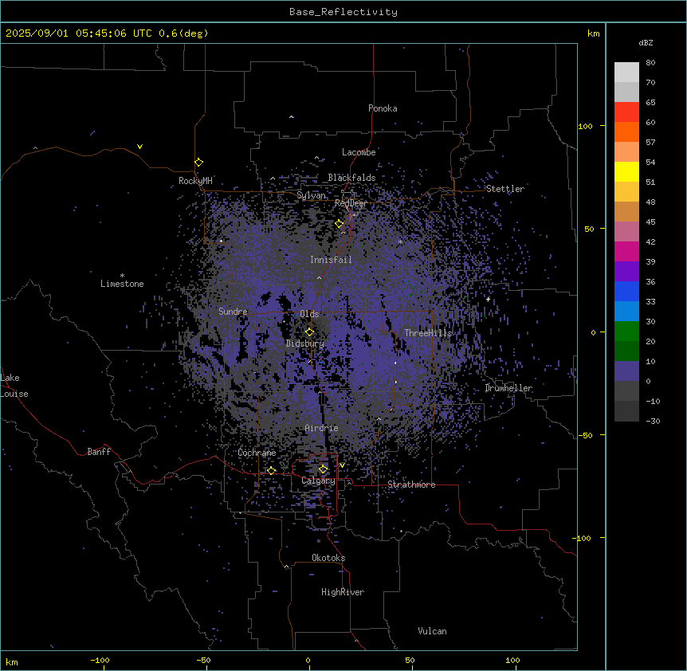Click the dBZ legend heading
This screenshot has height=671, width=687.
point(646,43)
